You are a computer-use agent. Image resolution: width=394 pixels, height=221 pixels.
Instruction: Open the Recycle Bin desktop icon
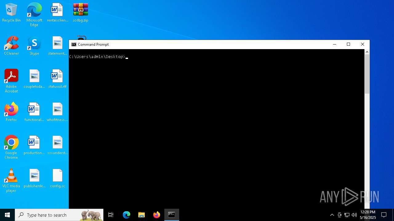click(x=11, y=13)
